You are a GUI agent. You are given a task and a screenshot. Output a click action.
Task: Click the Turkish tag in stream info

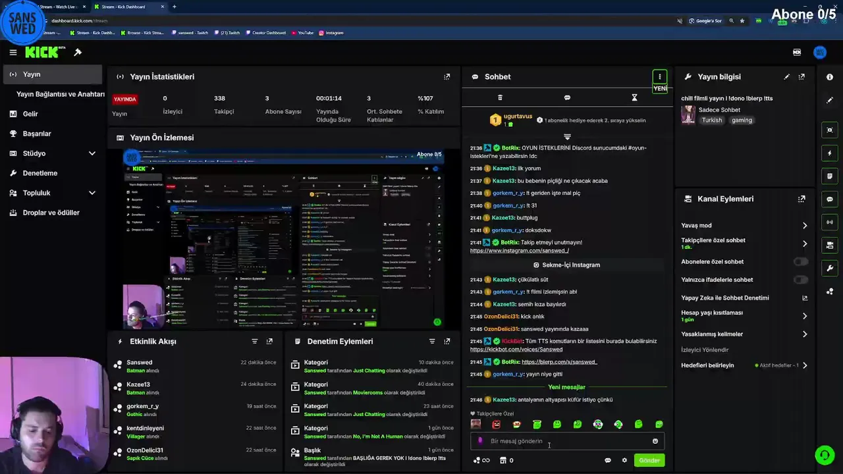tap(711, 120)
